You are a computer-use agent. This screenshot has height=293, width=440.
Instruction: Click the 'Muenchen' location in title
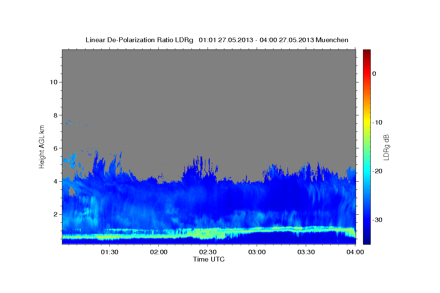(x=332, y=40)
